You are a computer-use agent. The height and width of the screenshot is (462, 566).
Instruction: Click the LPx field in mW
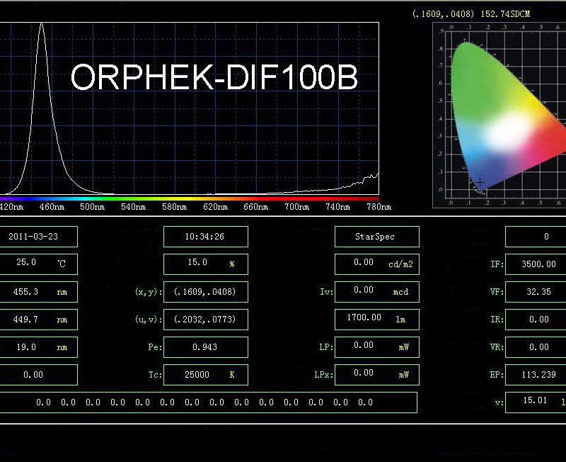click(377, 375)
